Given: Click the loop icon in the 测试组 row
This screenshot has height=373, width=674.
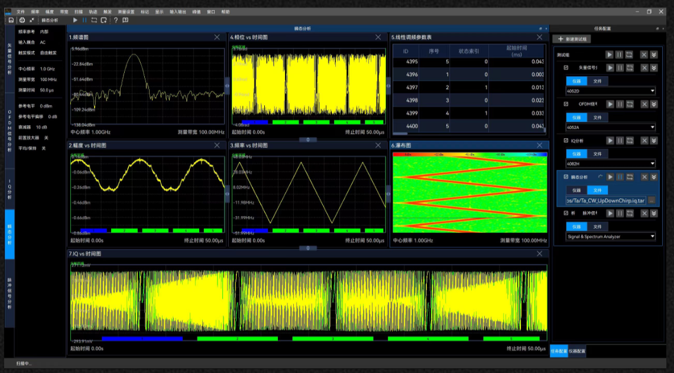Looking at the screenshot, I should pos(629,54).
